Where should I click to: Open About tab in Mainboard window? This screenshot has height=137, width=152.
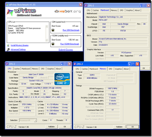[137, 10]
